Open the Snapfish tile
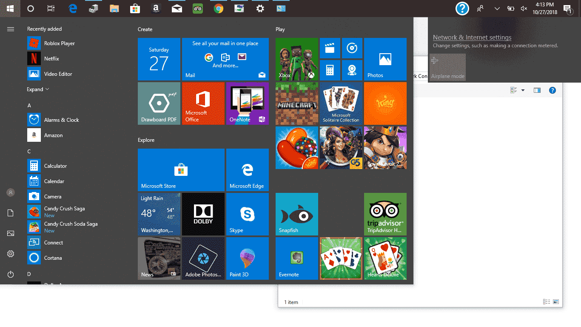Viewport: 581px width, 327px height. [297, 214]
